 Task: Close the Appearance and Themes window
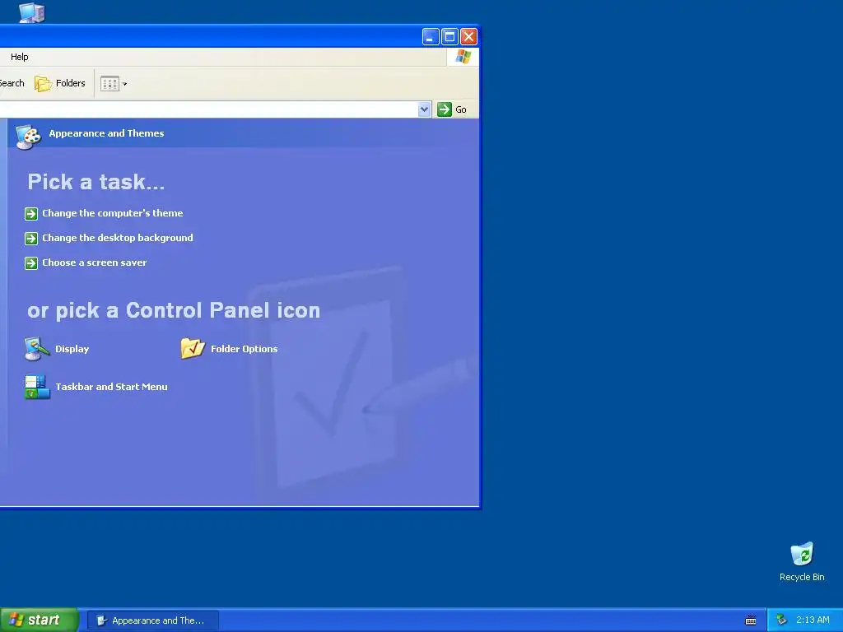468,36
